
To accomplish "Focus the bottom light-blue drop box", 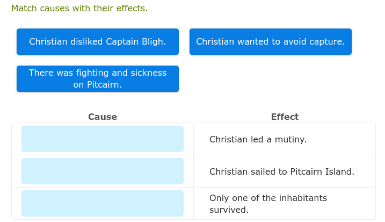I will click(102, 203).
